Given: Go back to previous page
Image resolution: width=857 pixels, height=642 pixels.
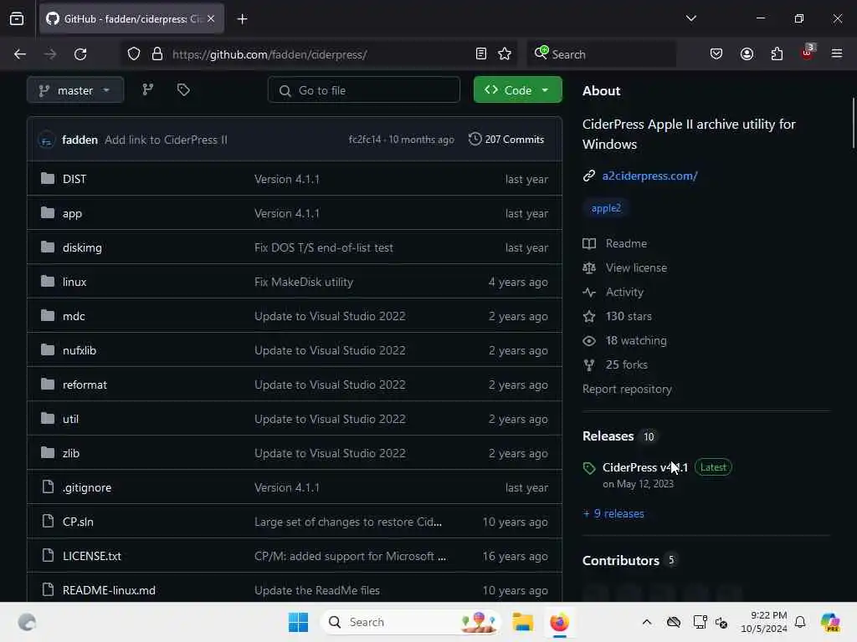Looking at the screenshot, I should click(20, 54).
